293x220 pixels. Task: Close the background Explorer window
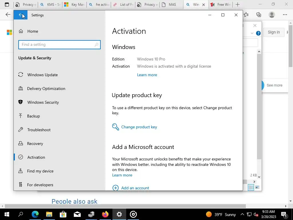(x=255, y=25)
